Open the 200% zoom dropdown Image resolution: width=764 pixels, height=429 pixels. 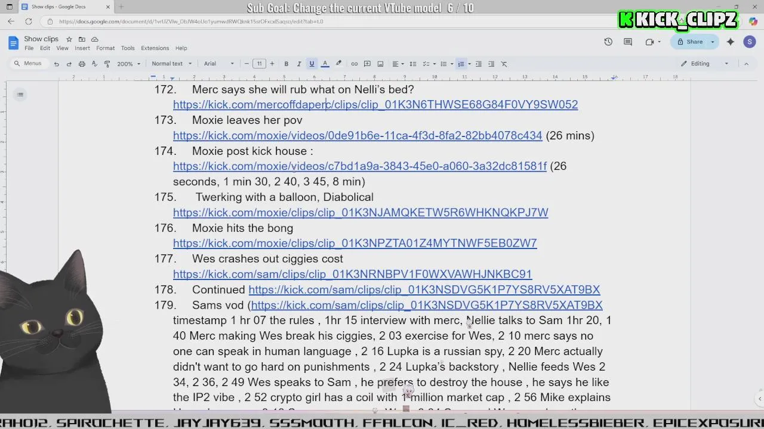[x=128, y=64]
